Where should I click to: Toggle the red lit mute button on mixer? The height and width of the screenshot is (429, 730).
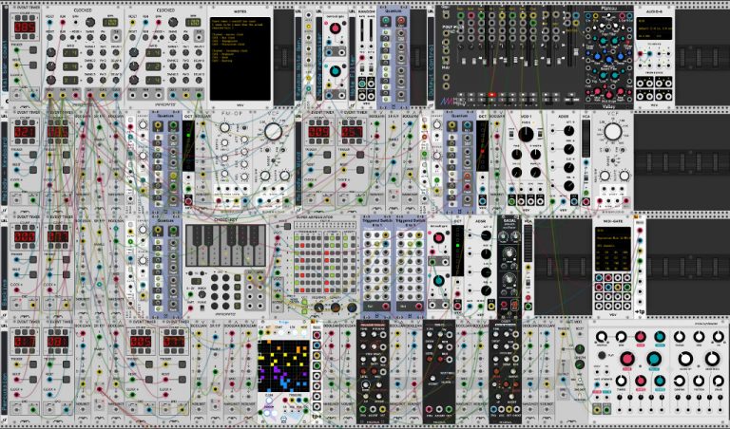[491, 94]
